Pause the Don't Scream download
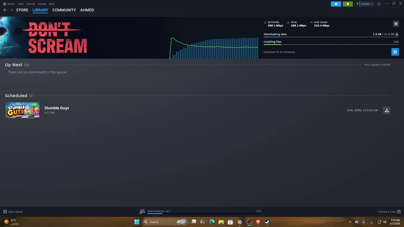 (395, 52)
